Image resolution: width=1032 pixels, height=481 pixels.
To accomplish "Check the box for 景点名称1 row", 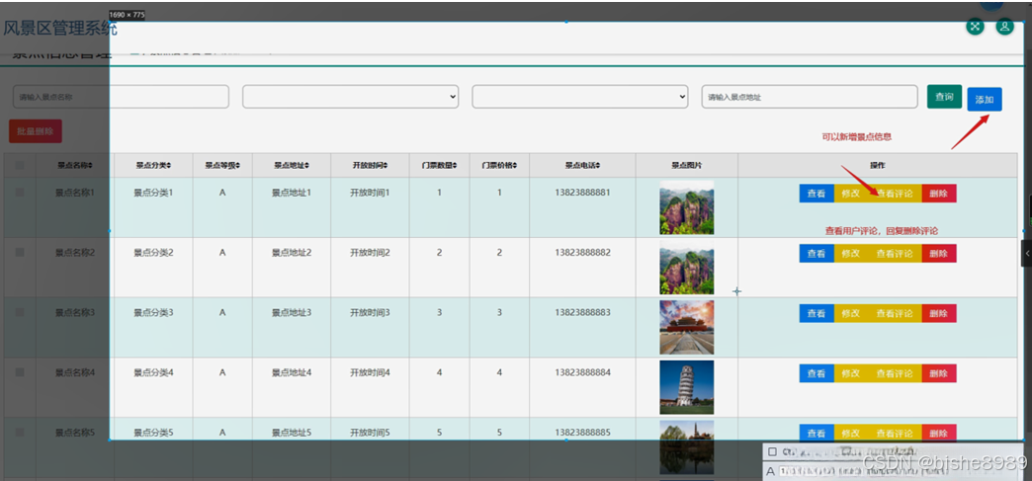I will [x=20, y=193].
